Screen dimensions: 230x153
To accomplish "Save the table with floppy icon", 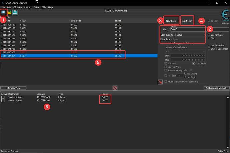I will click(15, 13).
